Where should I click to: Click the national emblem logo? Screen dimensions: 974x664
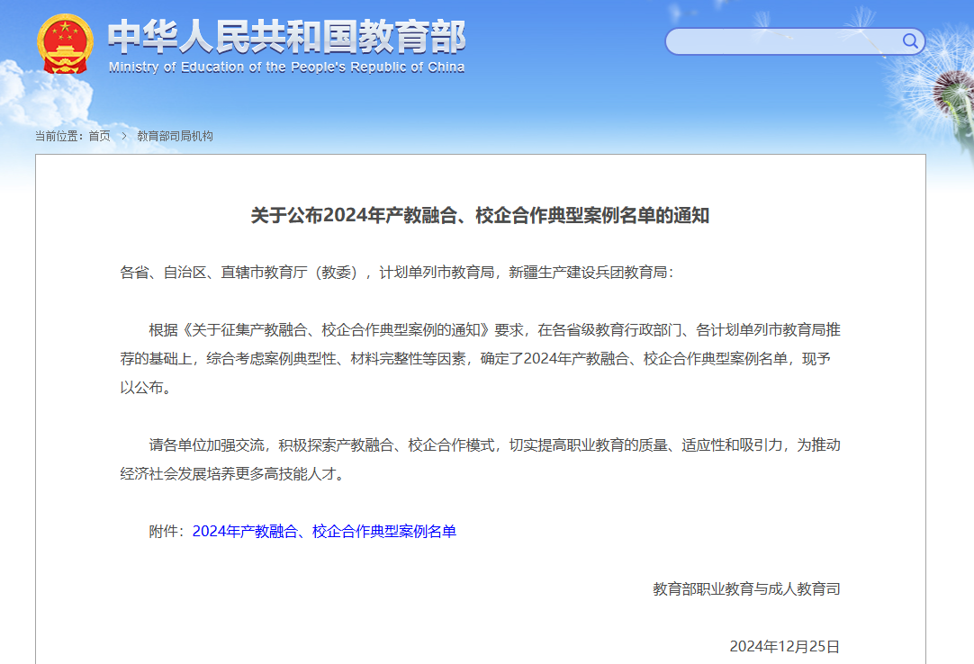65,43
